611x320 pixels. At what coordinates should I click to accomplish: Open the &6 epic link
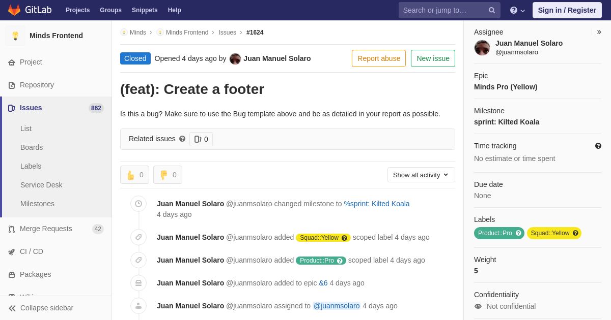click(323, 283)
